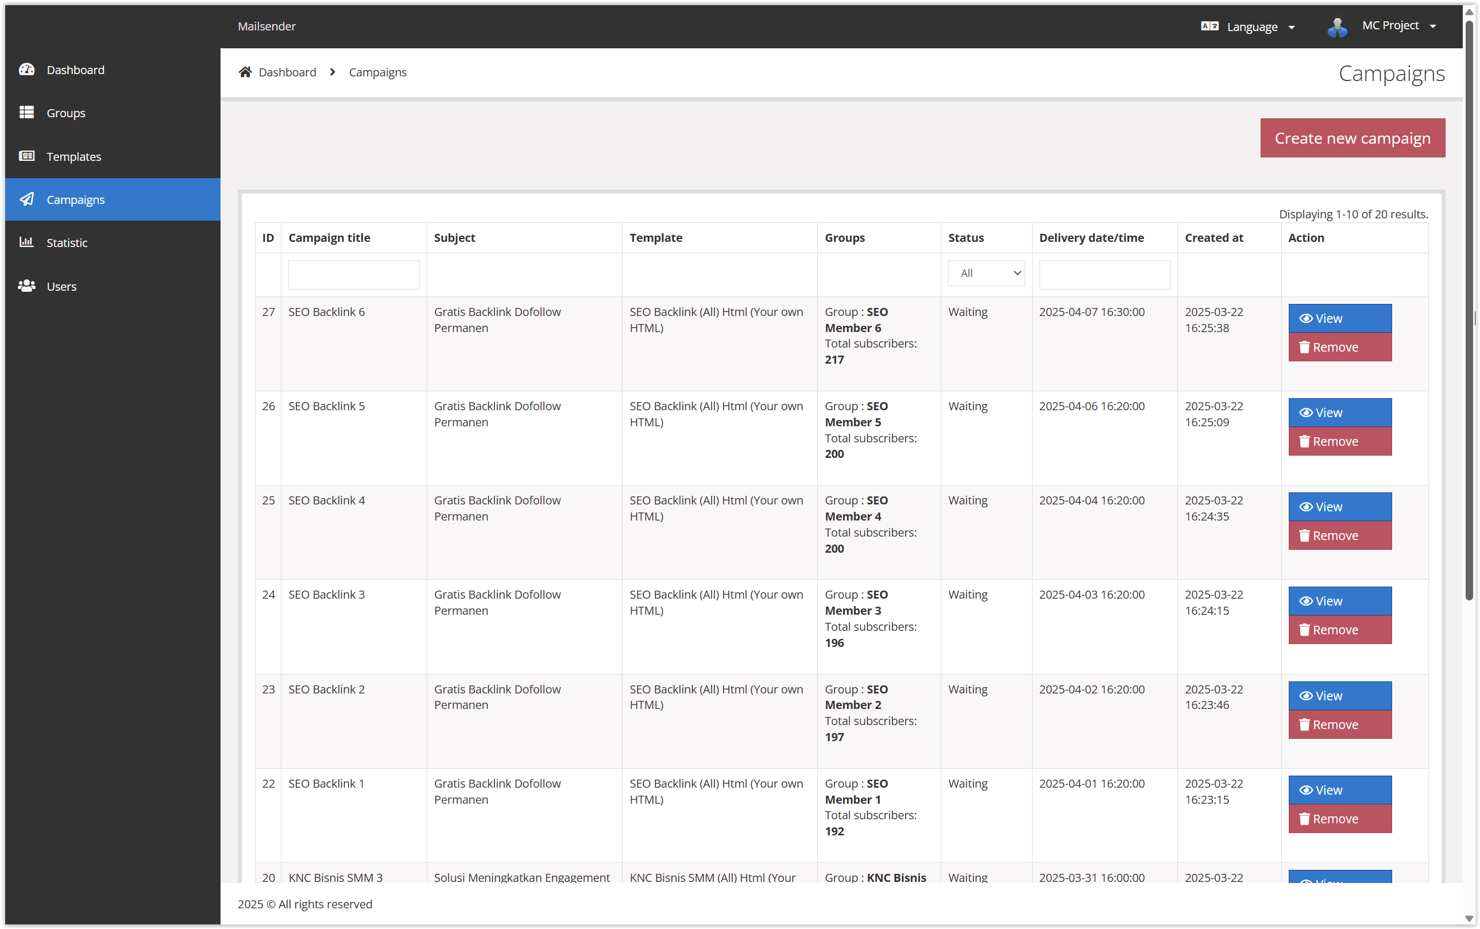Open Statistic via the chart icon
Image resolution: width=1480 pixels, height=929 pixels.
[26, 242]
